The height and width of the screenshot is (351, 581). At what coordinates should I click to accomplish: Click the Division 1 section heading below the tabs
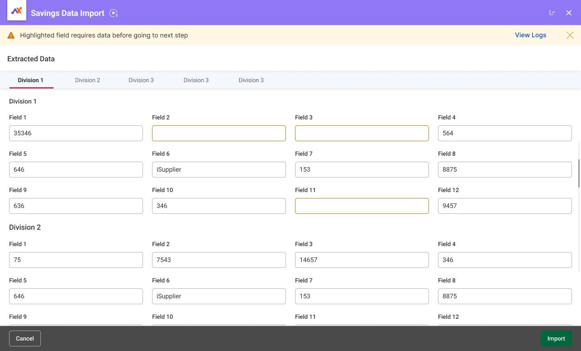point(23,101)
